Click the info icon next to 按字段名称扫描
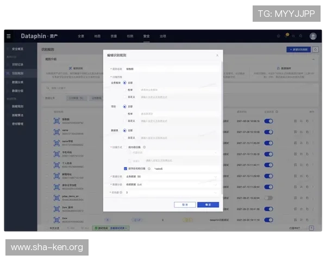Viewport: 326px width, 261px height. coord(149,169)
